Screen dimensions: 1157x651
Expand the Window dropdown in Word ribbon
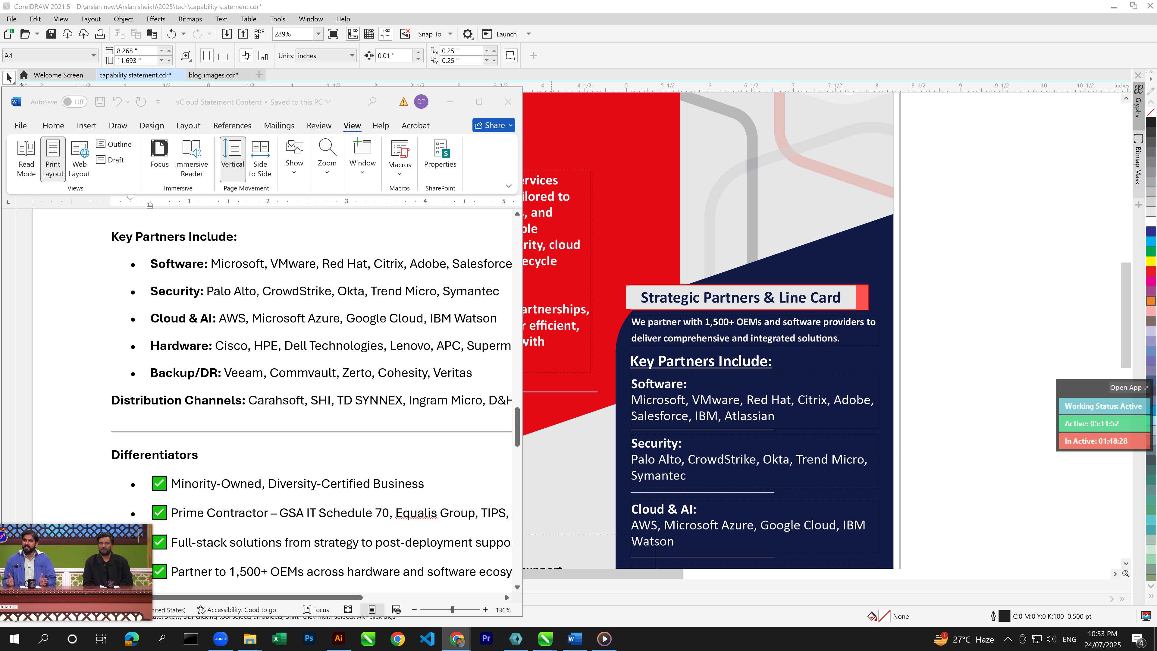(x=362, y=172)
